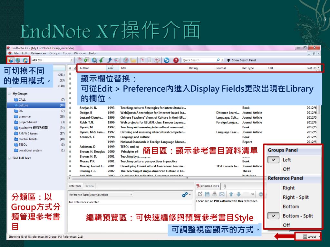Click the paperclip attachment column header
330x247 pixels.
coord(75,68)
